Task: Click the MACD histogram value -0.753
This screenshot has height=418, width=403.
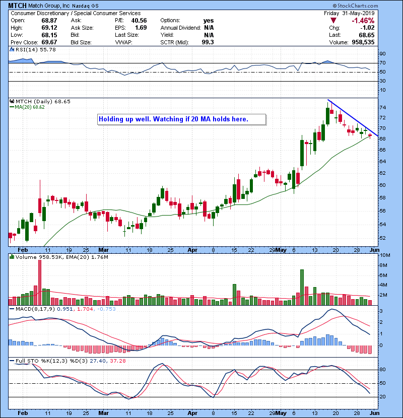Action: point(106,309)
